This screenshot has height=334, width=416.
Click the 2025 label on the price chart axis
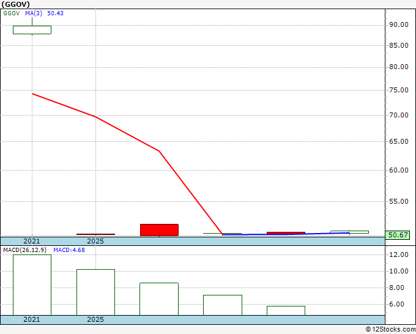95,241
